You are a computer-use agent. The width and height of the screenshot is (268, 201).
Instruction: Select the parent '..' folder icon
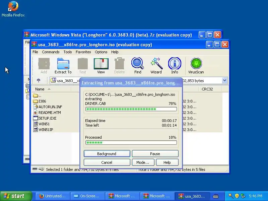tap(36, 95)
